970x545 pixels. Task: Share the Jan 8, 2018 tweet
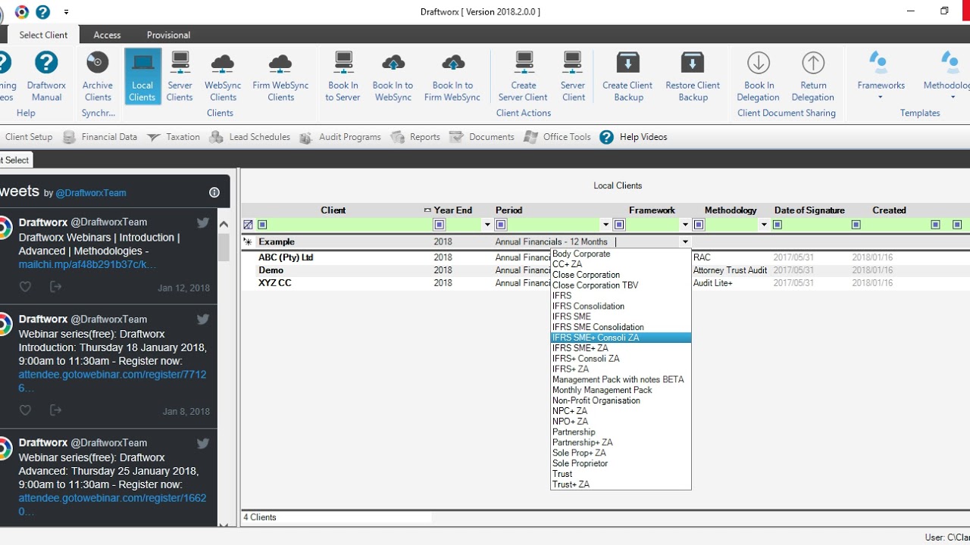55,410
